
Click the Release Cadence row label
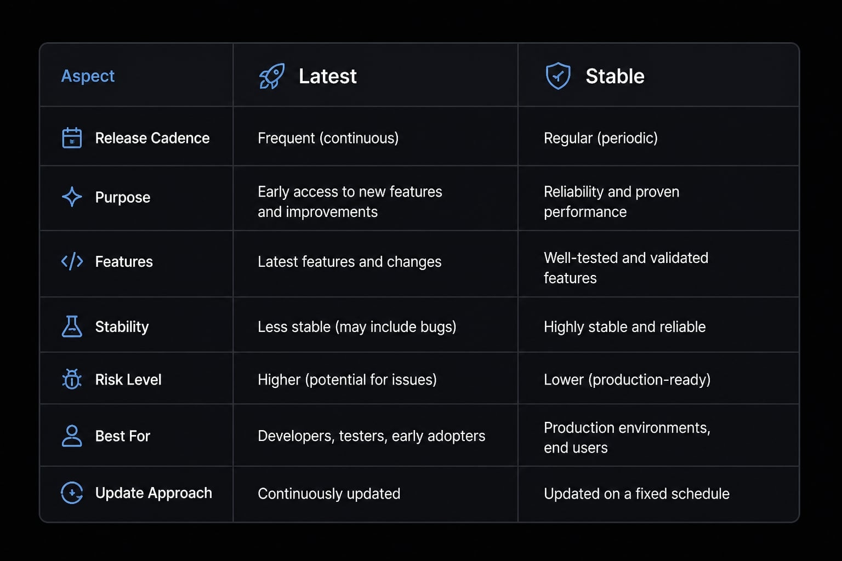[x=152, y=138]
